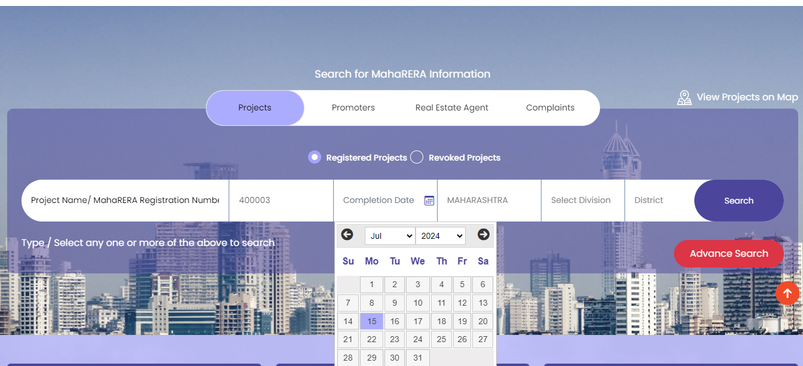The image size is (803, 366).
Task: Switch to the Complaints tab
Action: [550, 108]
